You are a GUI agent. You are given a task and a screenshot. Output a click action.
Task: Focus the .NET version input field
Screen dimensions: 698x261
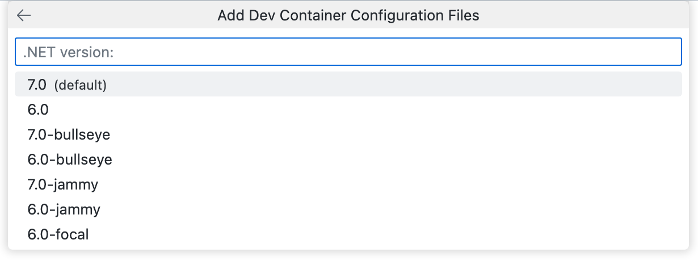coord(348,52)
